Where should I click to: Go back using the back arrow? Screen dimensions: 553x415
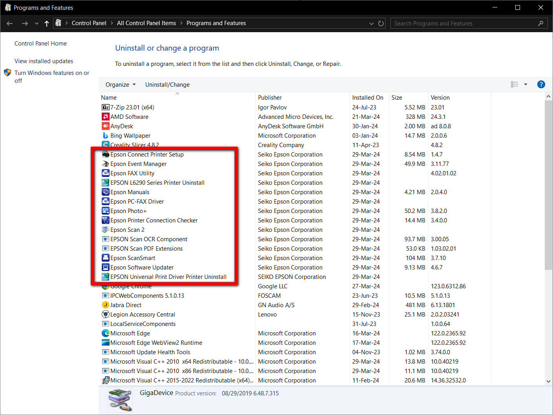coord(10,24)
